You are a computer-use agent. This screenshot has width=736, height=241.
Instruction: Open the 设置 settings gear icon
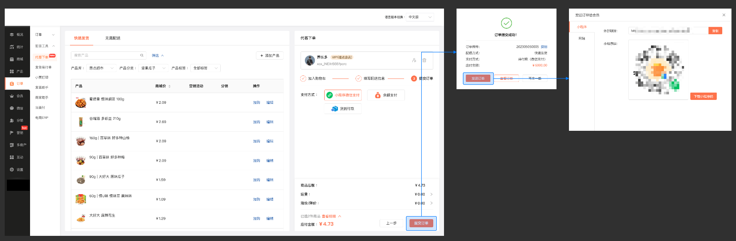(12, 169)
